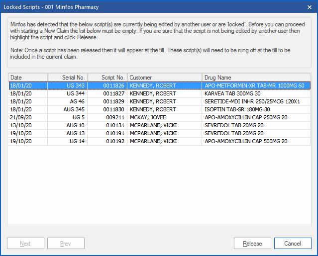
Task: Click serial number AG 46
Action: [x=77, y=101]
